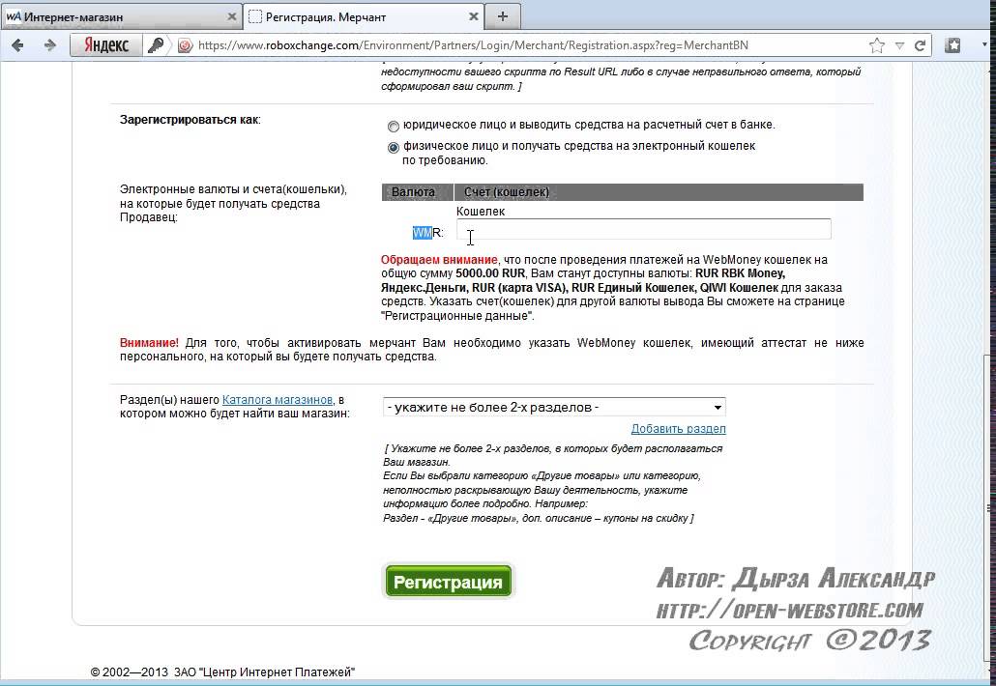
Task: Select физическое лицо radio option
Action: pyautogui.click(x=394, y=147)
